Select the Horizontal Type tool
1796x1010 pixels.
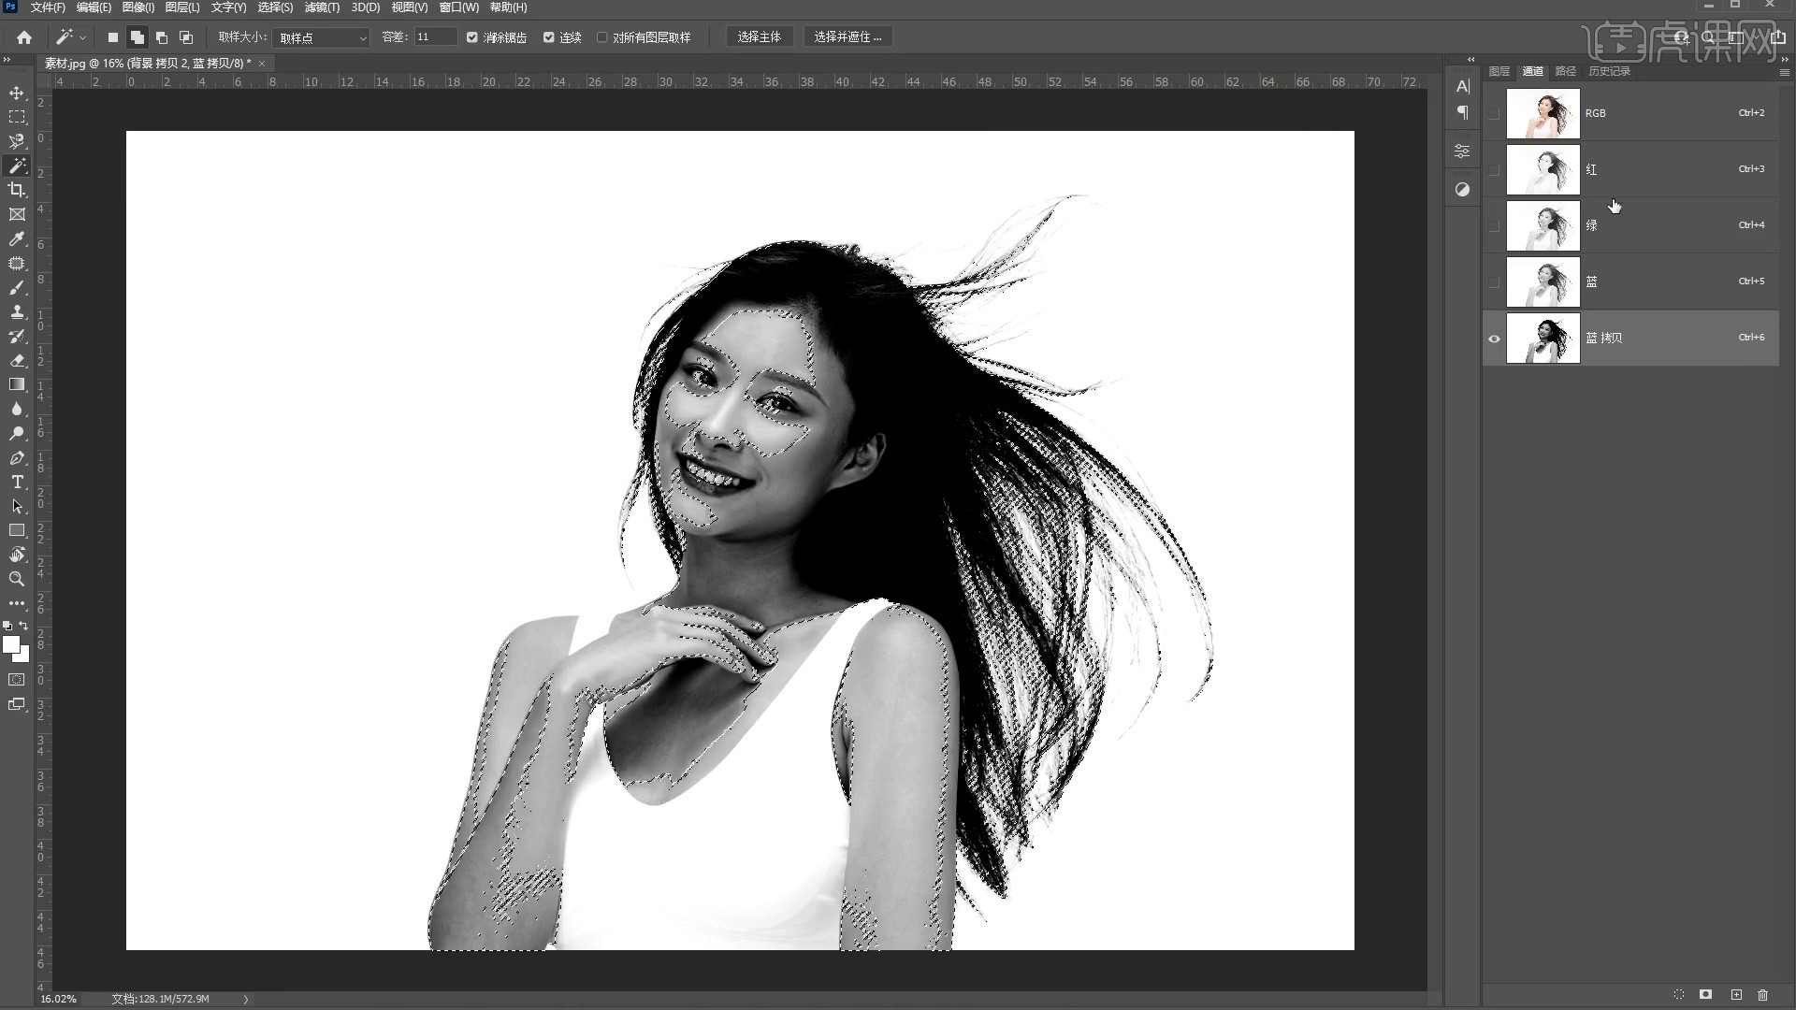click(17, 482)
